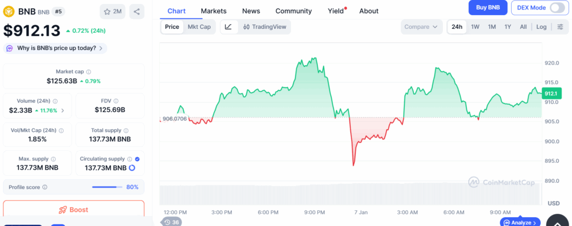Open the chart settings sliders icon
Viewport: 572px width, 226px height.
coord(560,27)
